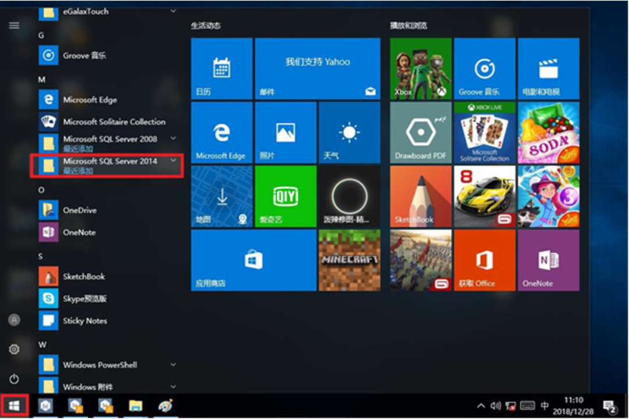Viewport: 629px width, 419px height.
Task: Expand the eGalaxTouch folder chevron
Action: click(x=174, y=11)
